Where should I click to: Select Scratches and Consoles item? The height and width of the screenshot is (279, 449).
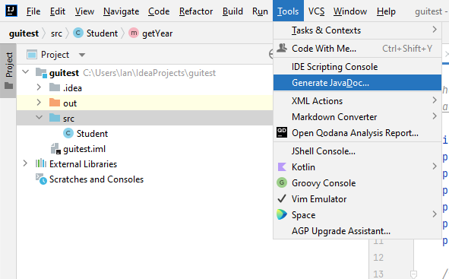click(96, 179)
